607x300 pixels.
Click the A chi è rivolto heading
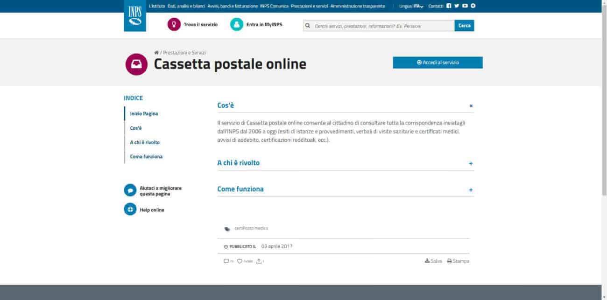239,163
